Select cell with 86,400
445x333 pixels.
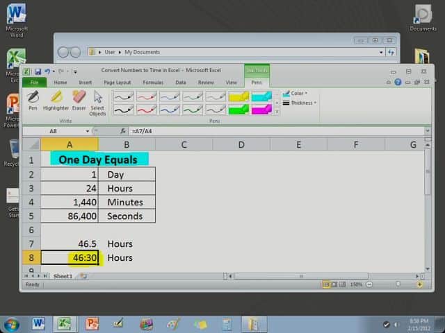coord(70,216)
